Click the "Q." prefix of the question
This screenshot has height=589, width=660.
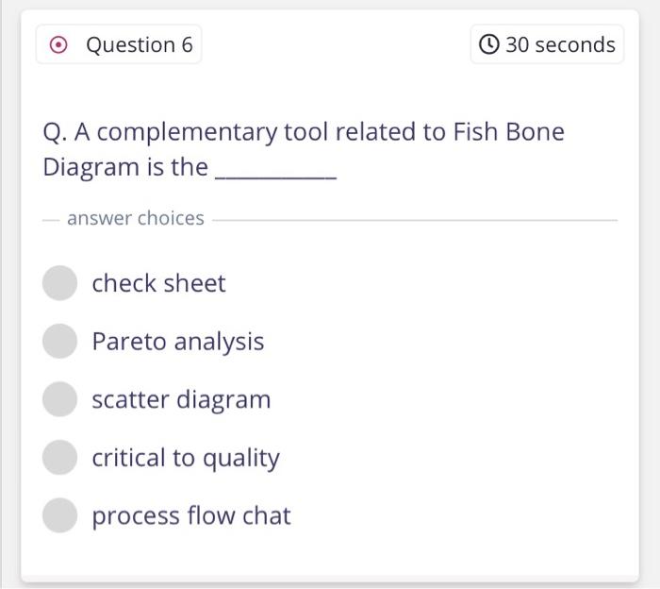[x=55, y=132]
